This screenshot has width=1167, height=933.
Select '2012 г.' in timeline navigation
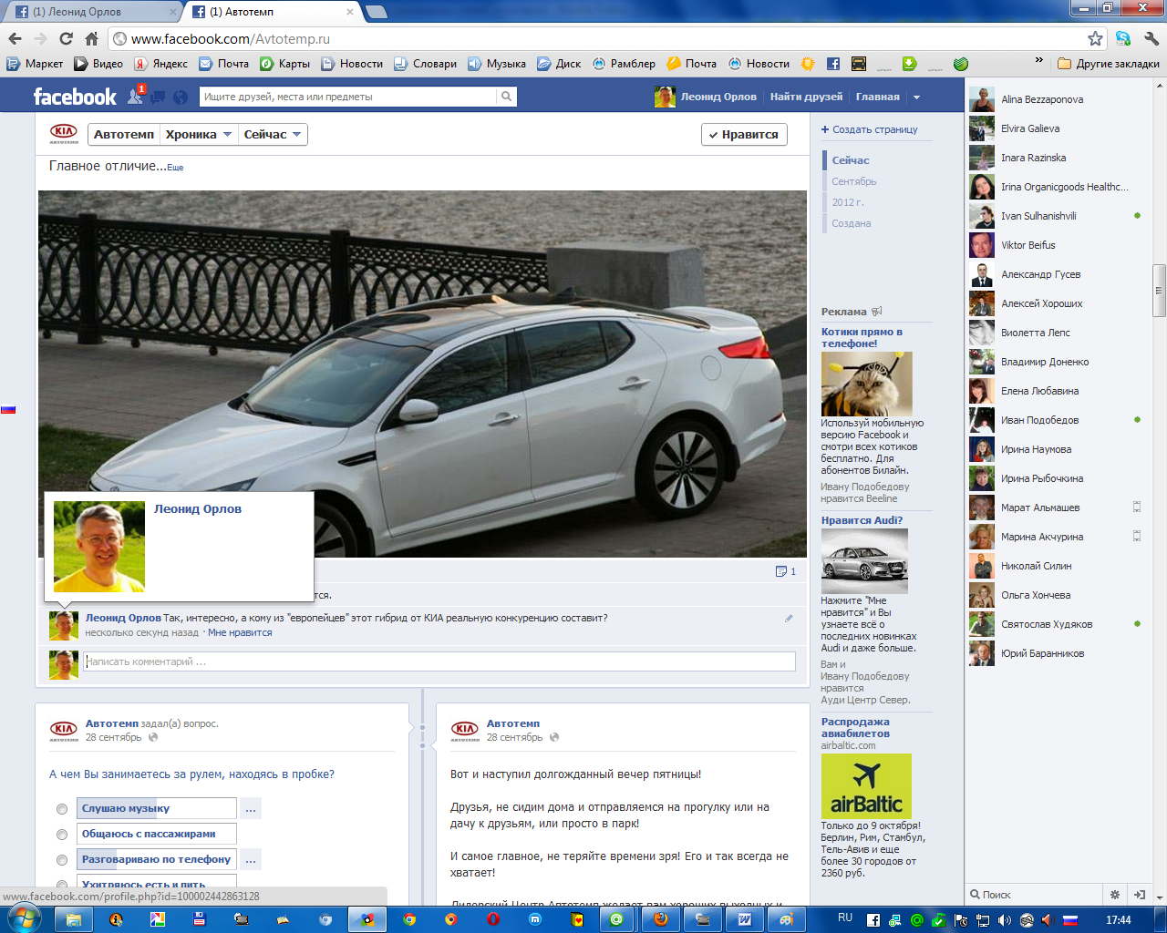point(847,202)
